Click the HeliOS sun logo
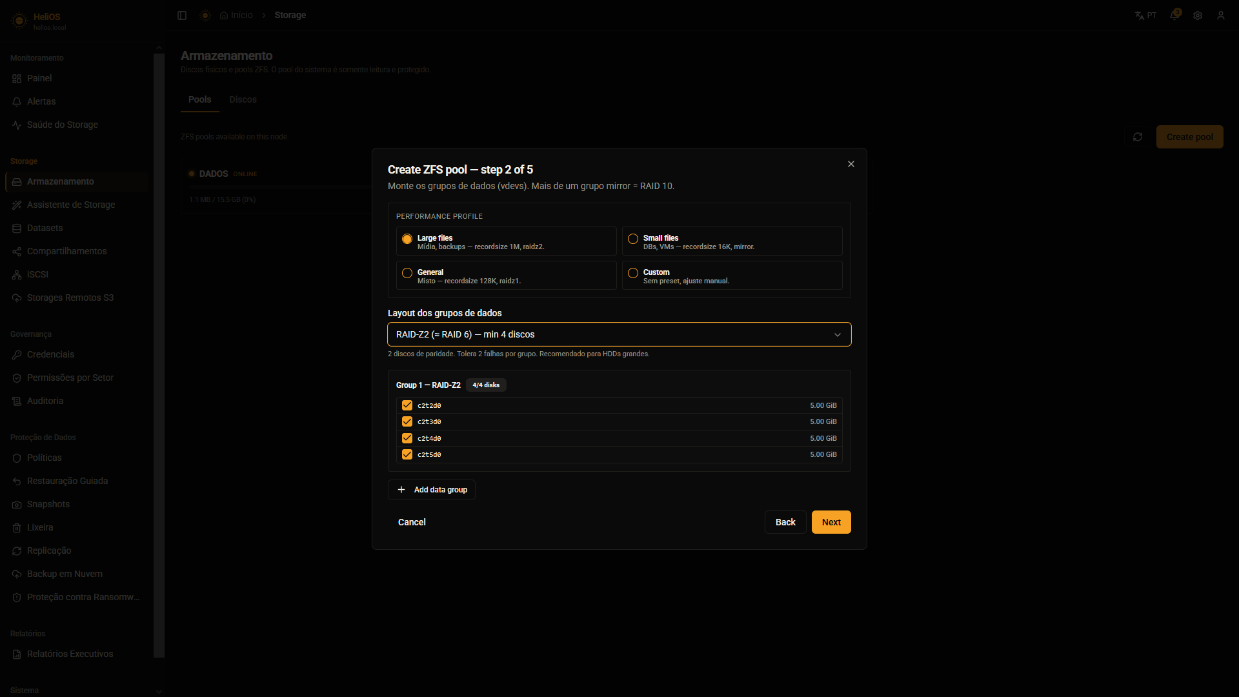This screenshot has height=697, width=1239. [19, 21]
